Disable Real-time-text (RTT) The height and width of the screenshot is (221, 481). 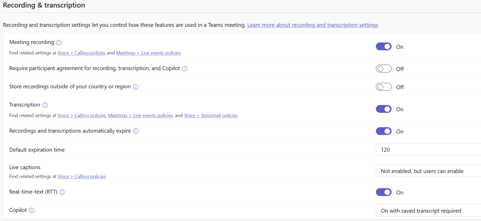[x=384, y=192]
